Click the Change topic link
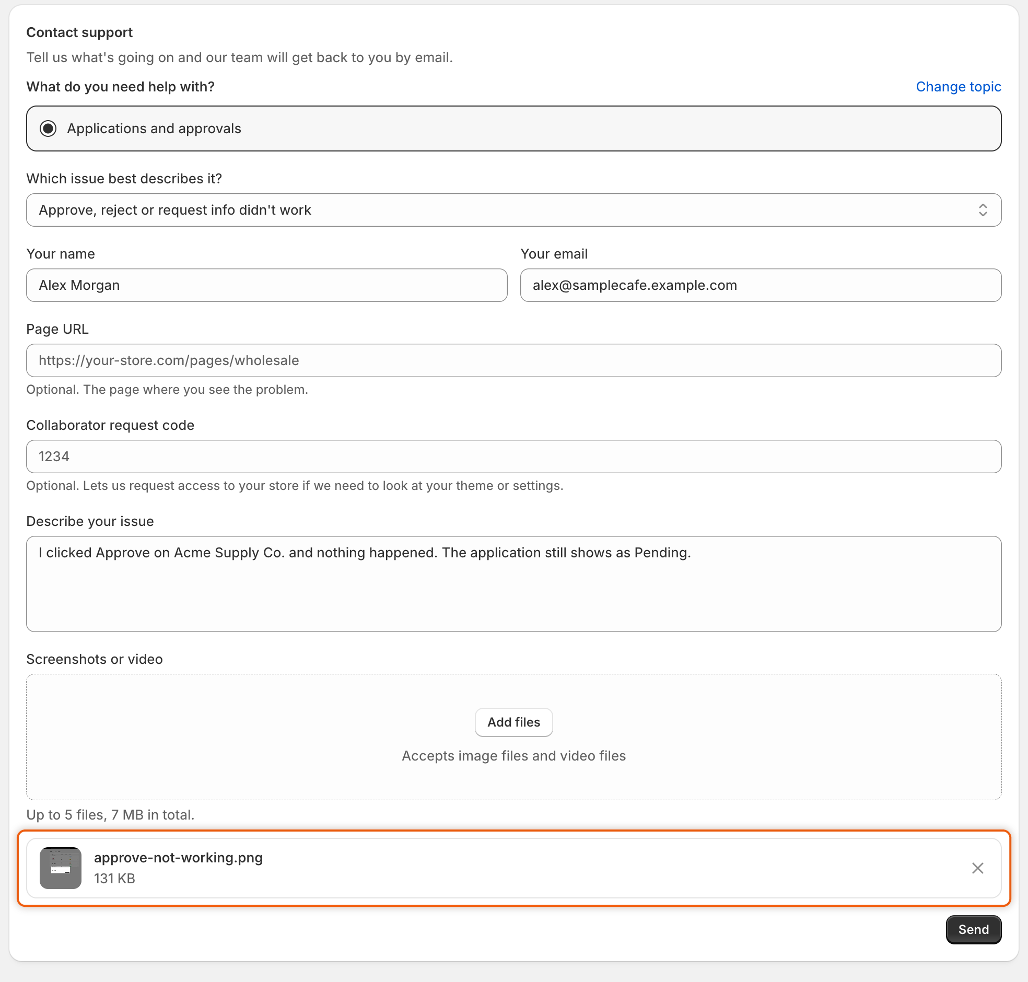This screenshot has width=1028, height=982. click(958, 87)
